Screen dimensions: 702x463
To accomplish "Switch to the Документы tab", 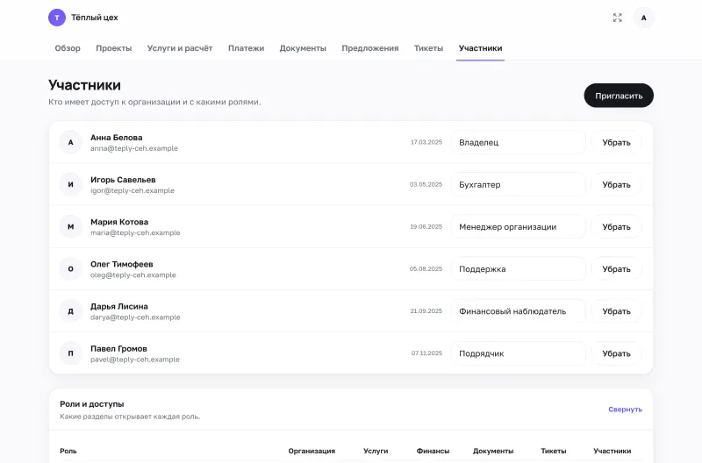I will click(x=303, y=48).
